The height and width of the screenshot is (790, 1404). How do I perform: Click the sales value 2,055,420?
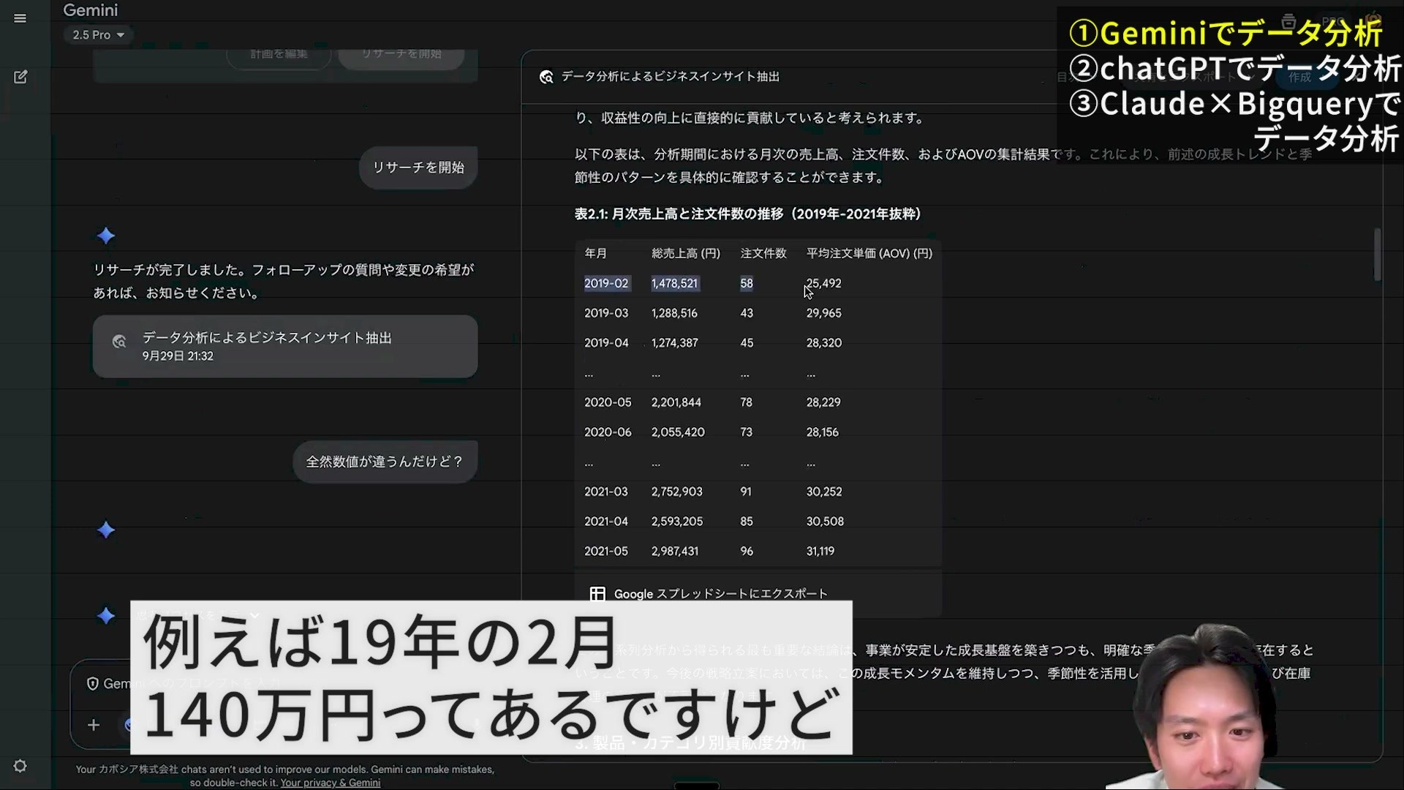point(678,432)
